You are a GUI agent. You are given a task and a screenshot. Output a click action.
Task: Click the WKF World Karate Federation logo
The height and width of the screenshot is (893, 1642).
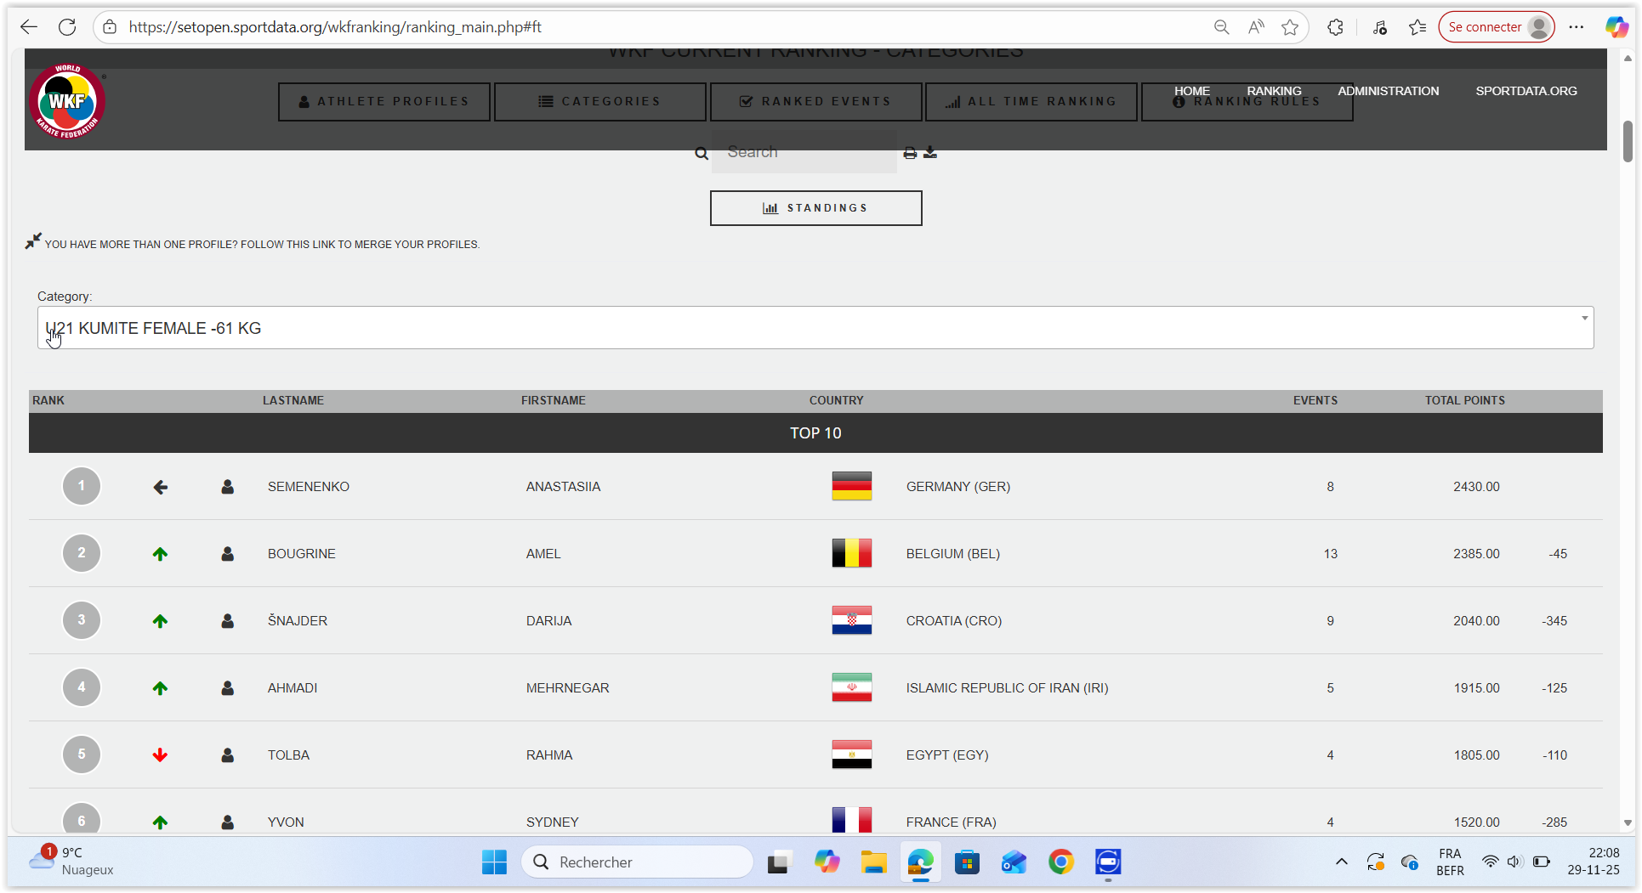(x=68, y=101)
